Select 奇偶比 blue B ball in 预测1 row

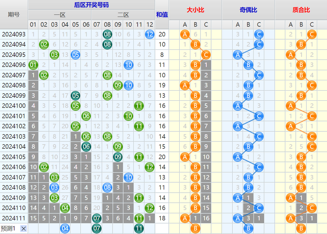coord(248,228)
